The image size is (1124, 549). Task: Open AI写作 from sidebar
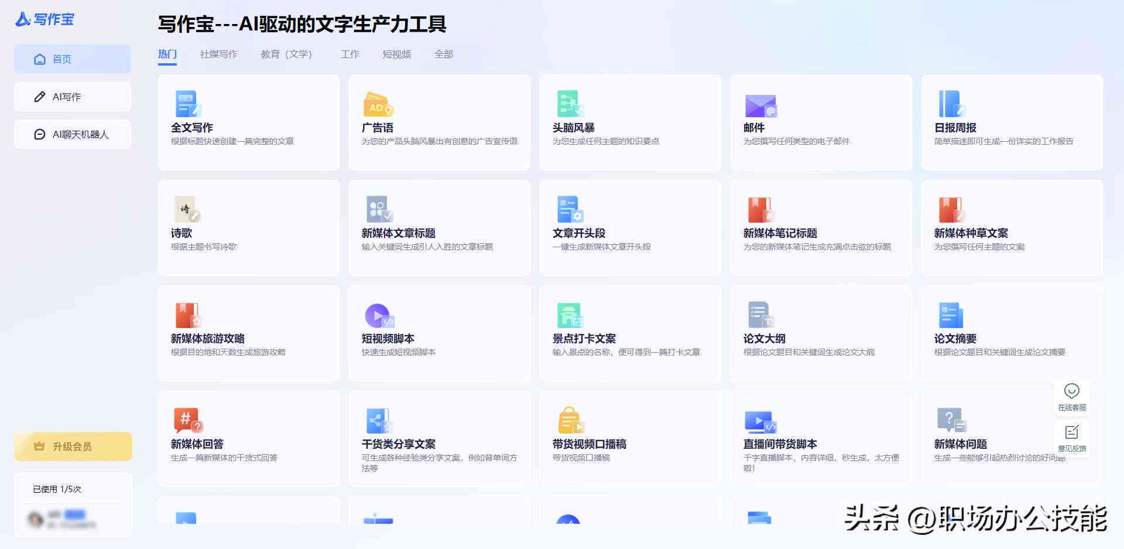73,97
